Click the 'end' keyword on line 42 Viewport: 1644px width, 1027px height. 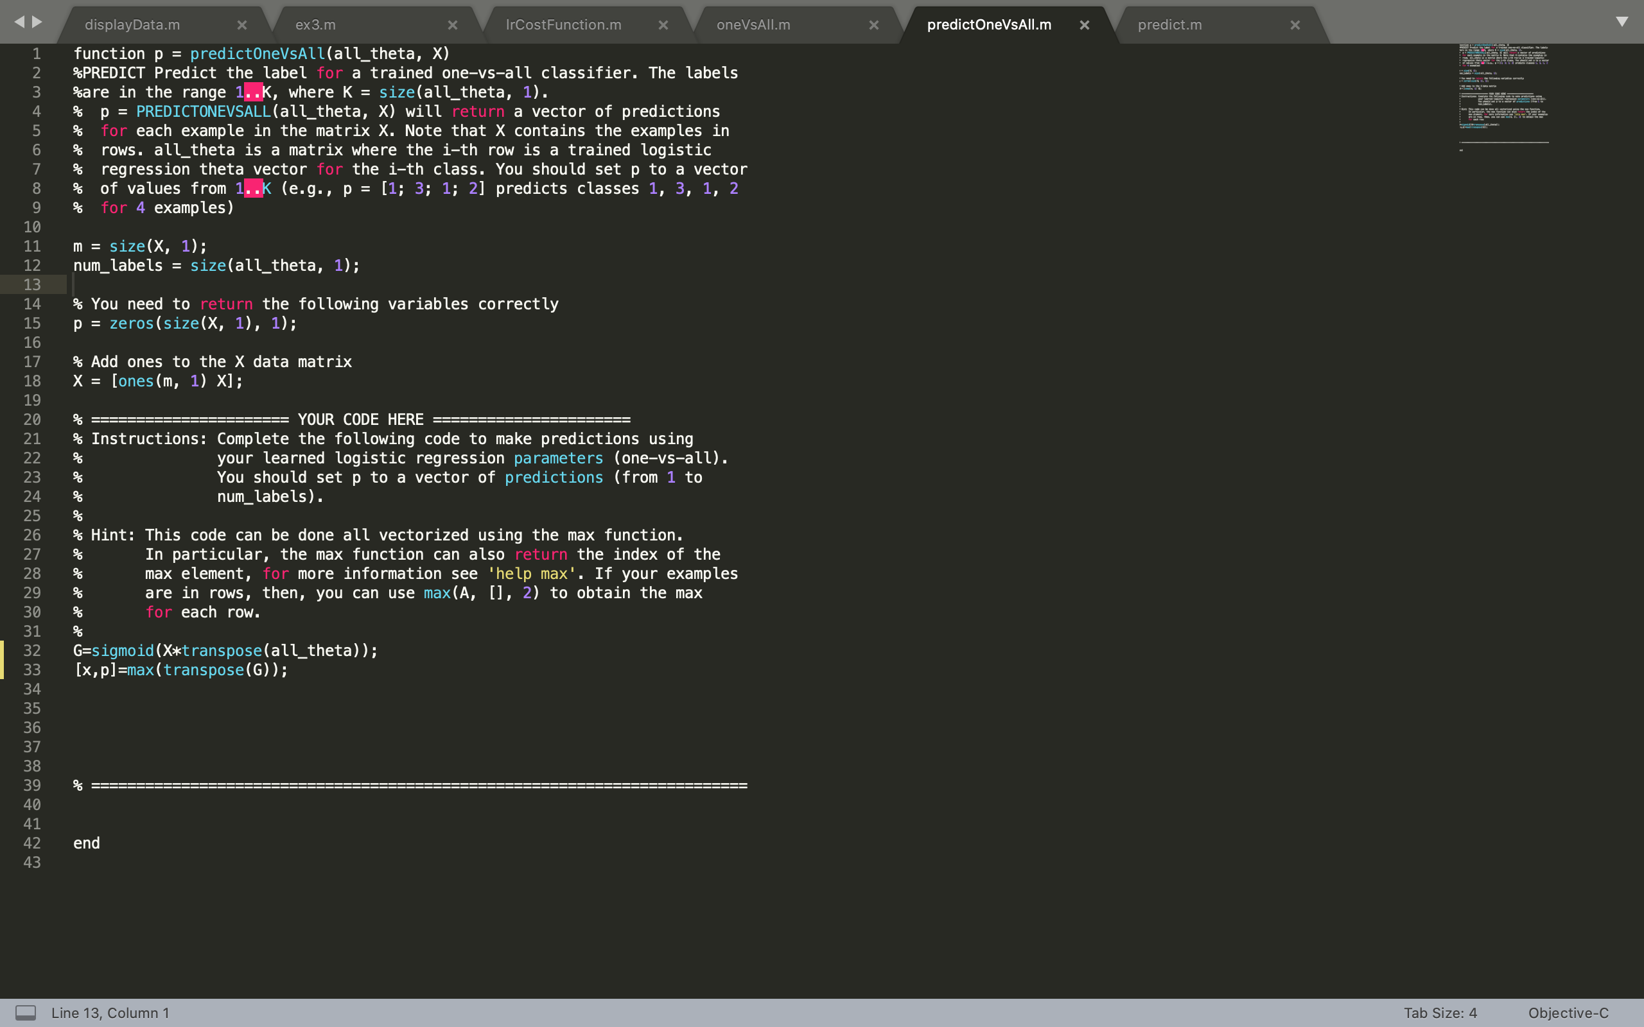pyautogui.click(x=86, y=843)
